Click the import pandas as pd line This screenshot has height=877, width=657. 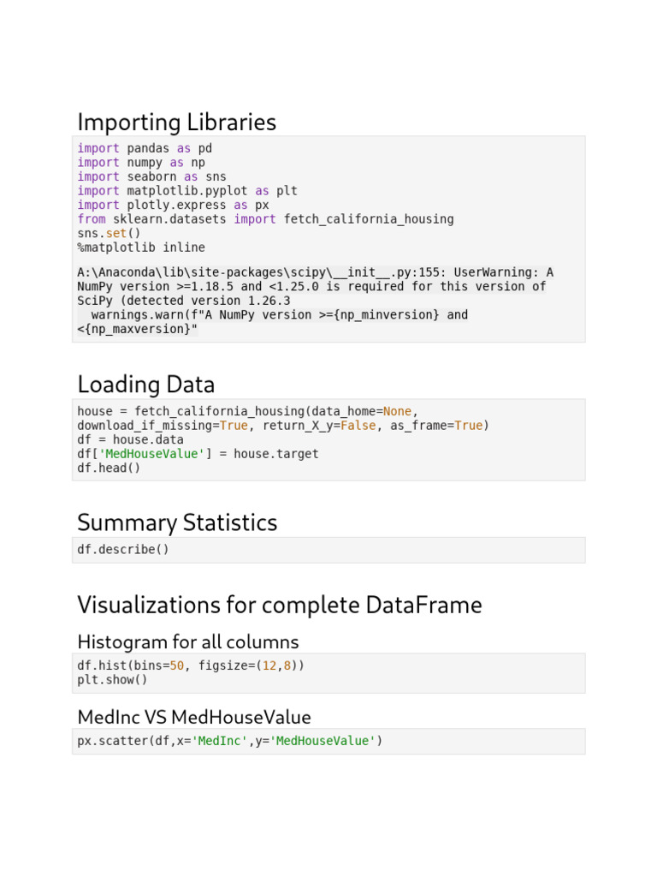click(x=144, y=148)
